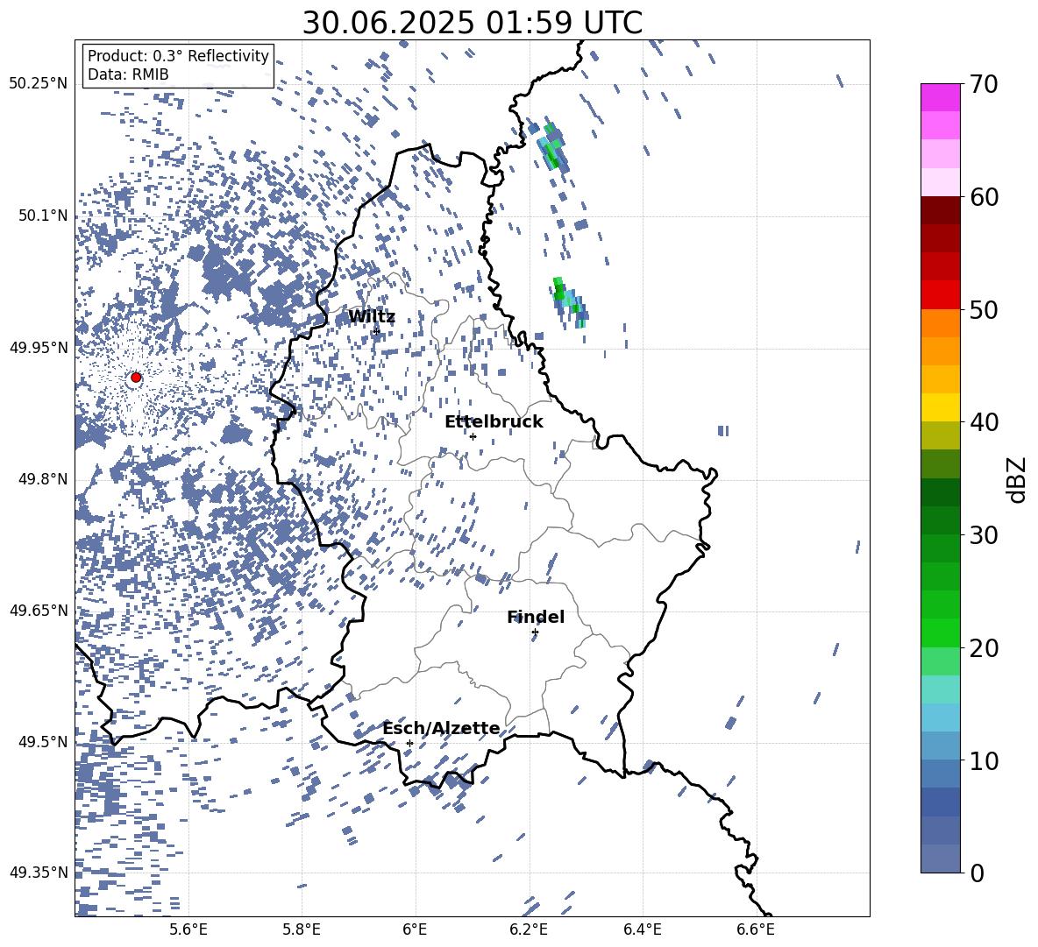Select the Ettelbruck city label
The width and height of the screenshot is (1038, 947).
tap(494, 422)
